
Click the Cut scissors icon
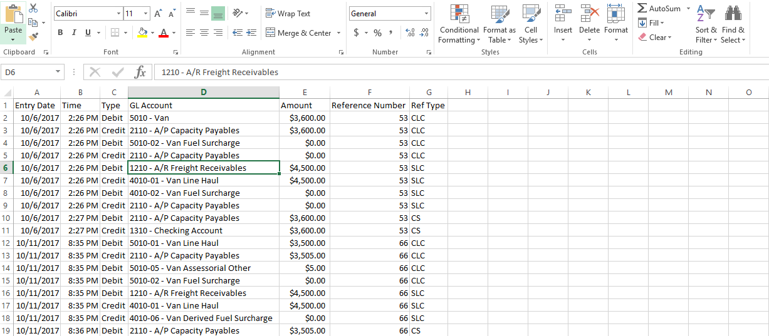pos(33,8)
